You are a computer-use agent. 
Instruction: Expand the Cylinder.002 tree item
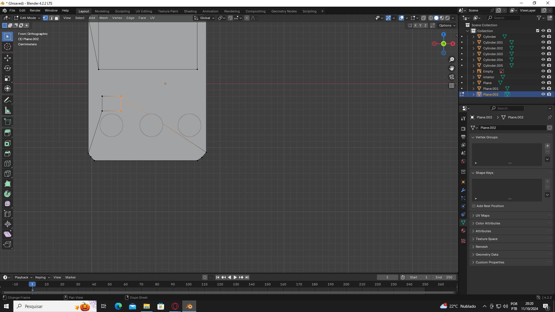coord(473,48)
